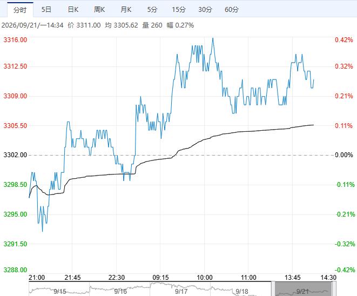357x296 pixels.
Task: Click the -0.42% bottom percent label
Action: (345, 270)
